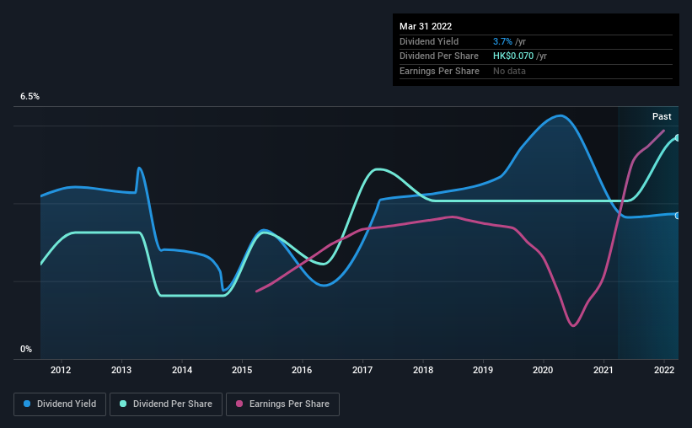
Task: Click the No data earnings value in tooltip
Action: click(509, 71)
